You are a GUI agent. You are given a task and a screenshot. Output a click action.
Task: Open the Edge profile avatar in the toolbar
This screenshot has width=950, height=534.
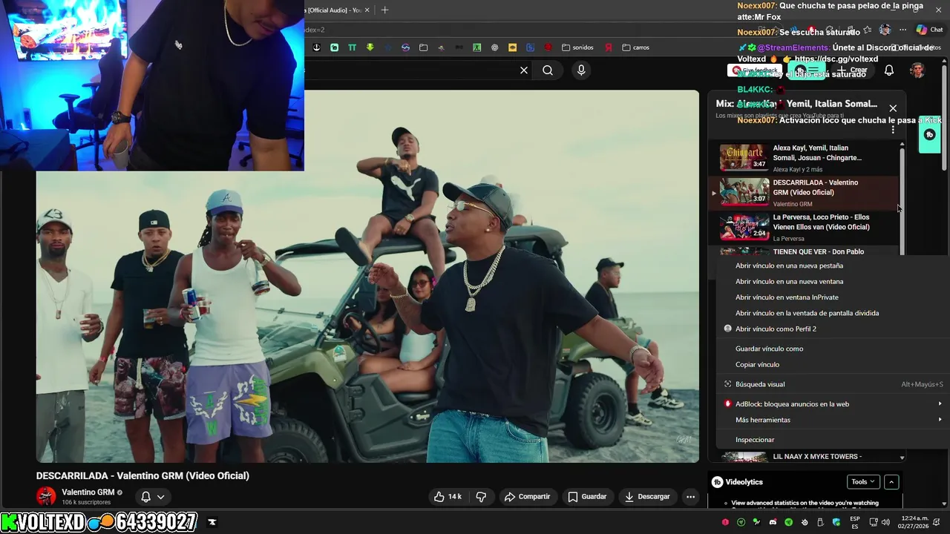pyautogui.click(x=885, y=30)
